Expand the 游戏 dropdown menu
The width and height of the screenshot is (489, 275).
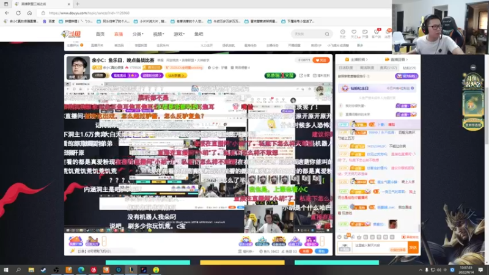tap(179, 34)
